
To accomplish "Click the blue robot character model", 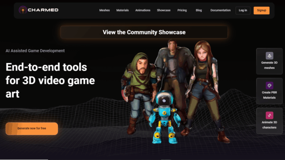I will point(164,117).
